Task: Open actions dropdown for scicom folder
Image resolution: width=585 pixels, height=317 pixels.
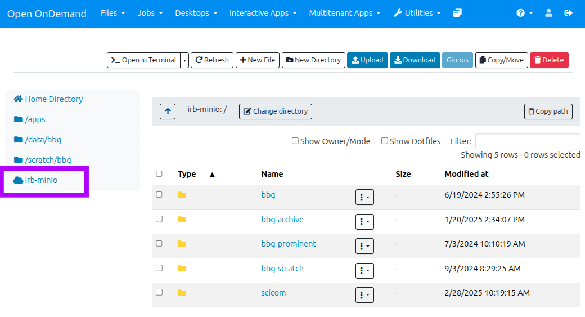Action: 364,295
